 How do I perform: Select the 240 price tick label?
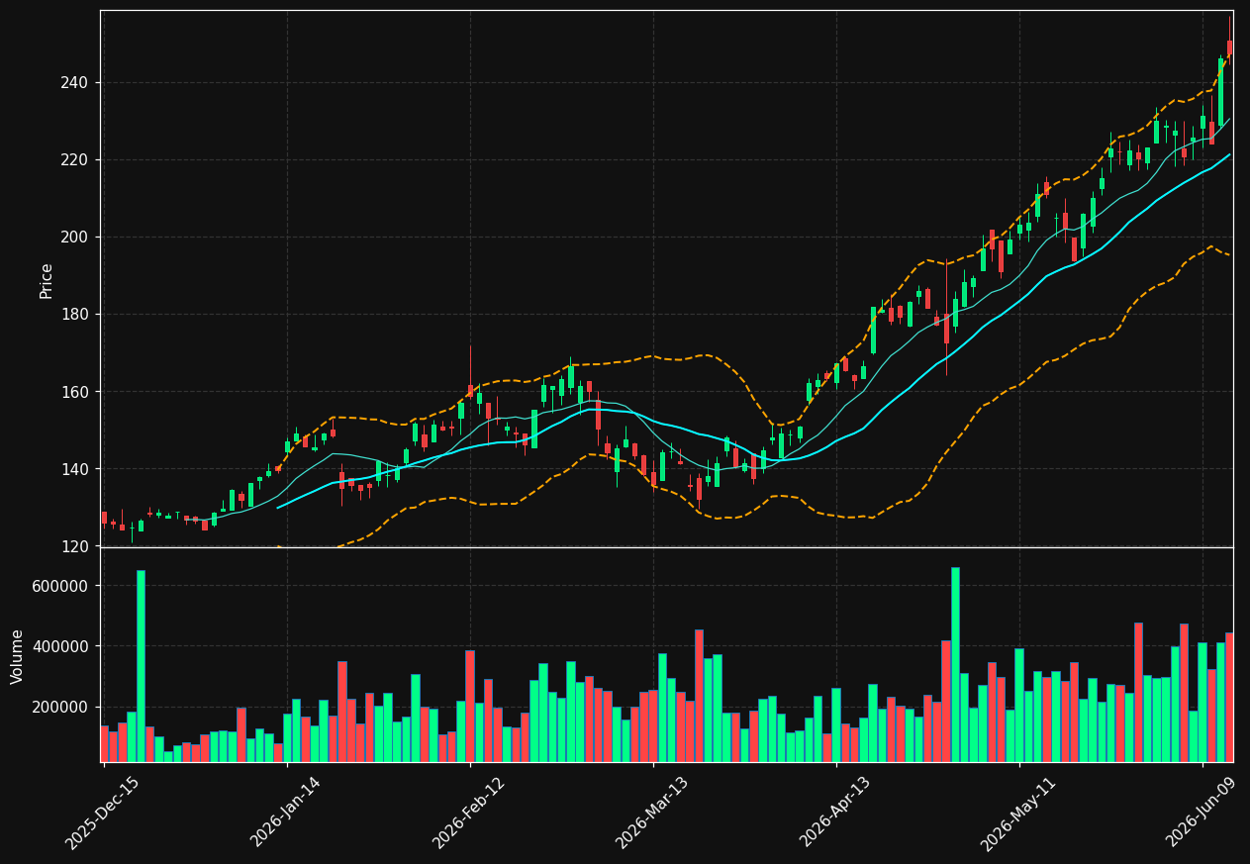pyautogui.click(x=75, y=83)
